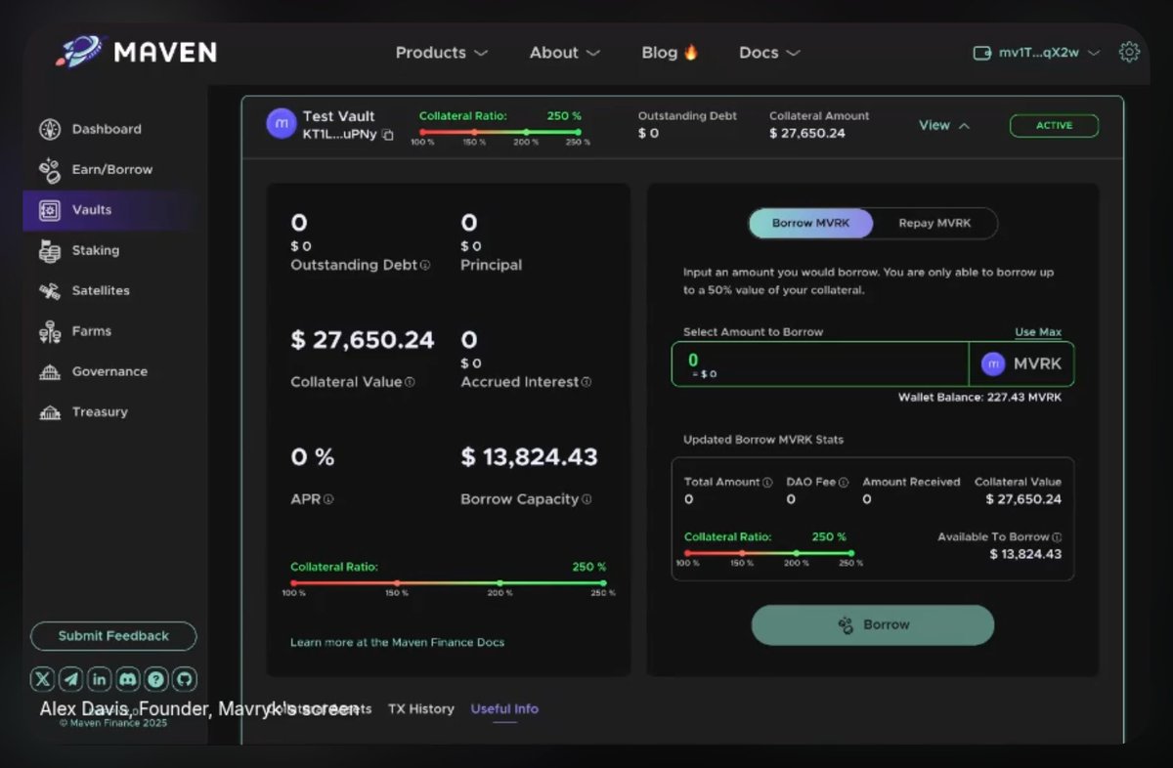Image resolution: width=1173 pixels, height=768 pixels.
Task: Switch to Repay MVRK mode
Action: tap(934, 223)
